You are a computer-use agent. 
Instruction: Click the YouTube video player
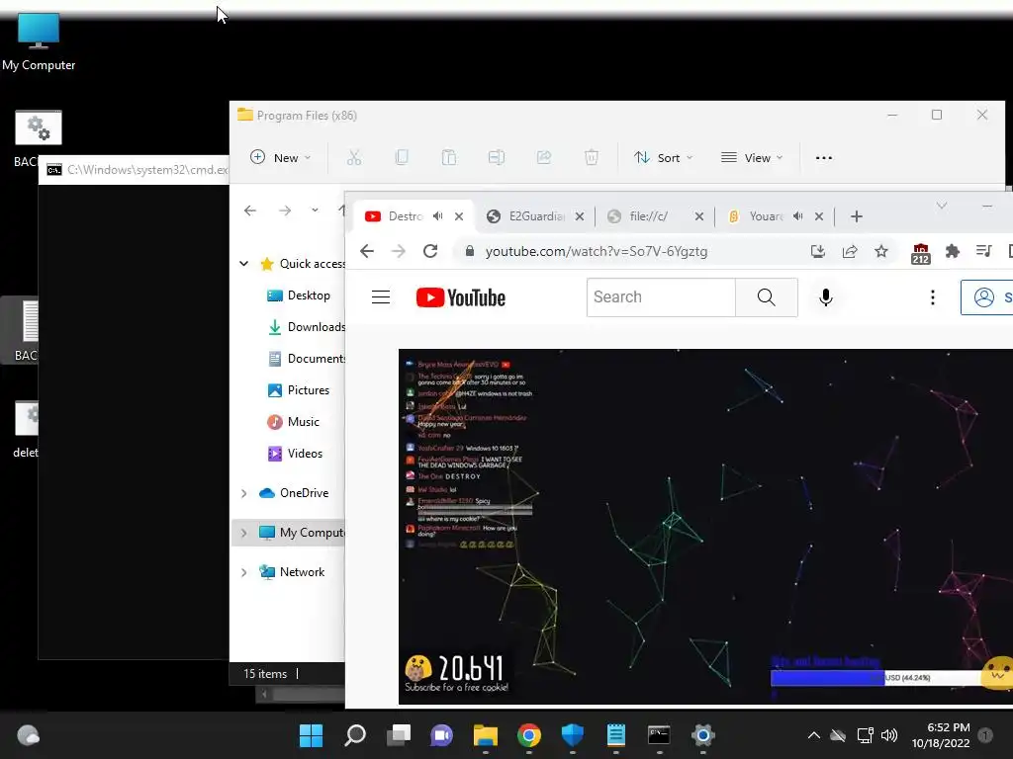point(705,527)
